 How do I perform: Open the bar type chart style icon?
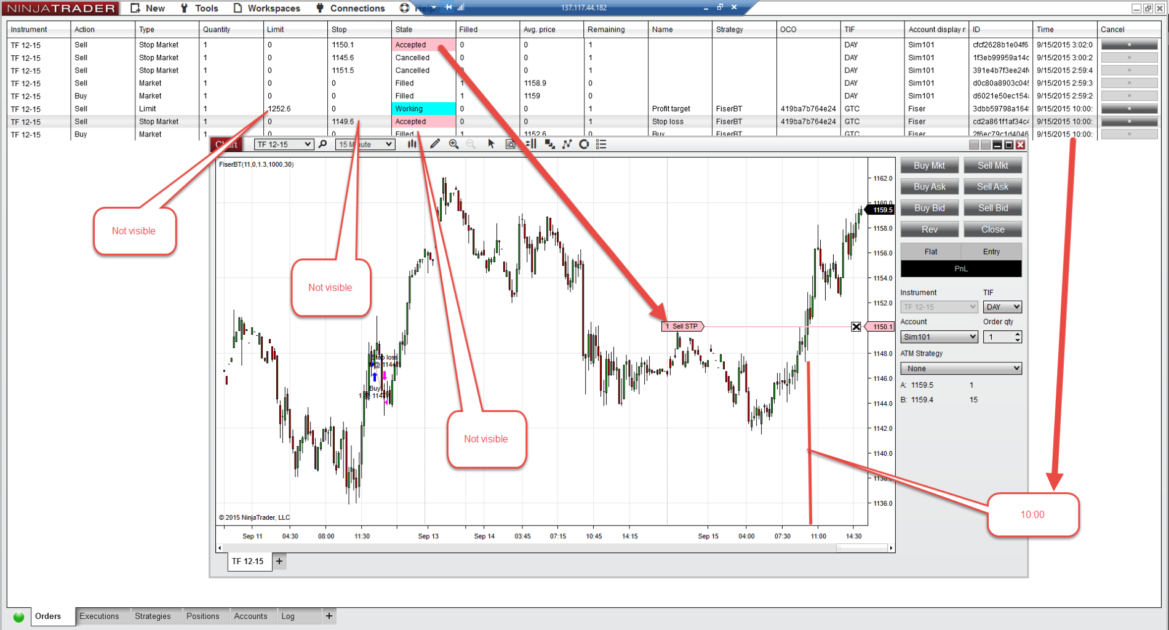(x=412, y=144)
